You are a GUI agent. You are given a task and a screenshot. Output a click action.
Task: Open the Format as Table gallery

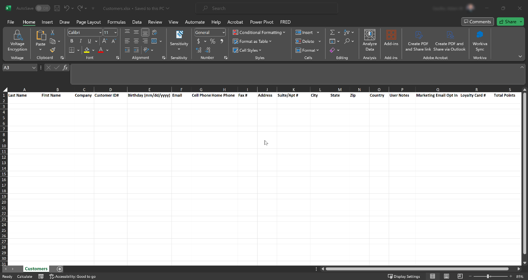(252, 41)
